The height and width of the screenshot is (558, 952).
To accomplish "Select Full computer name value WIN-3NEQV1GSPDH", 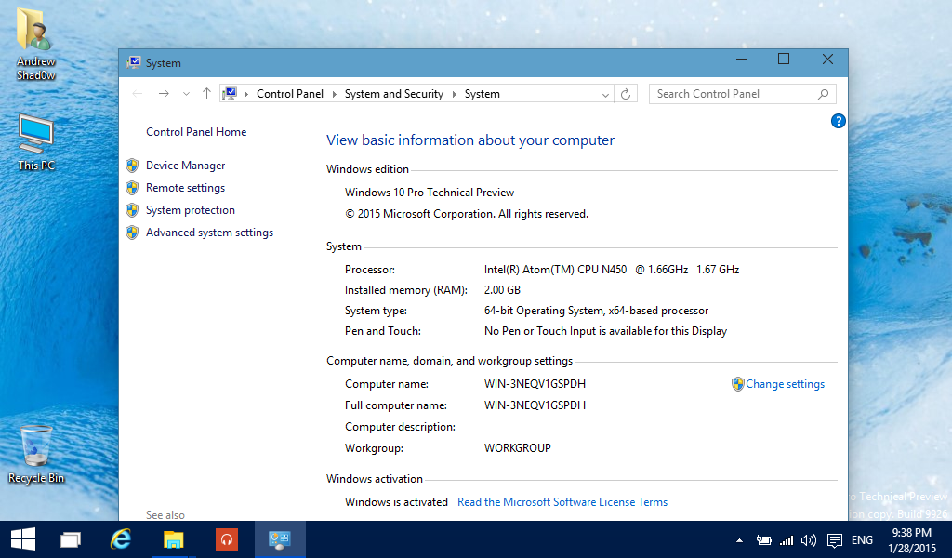I will point(535,405).
